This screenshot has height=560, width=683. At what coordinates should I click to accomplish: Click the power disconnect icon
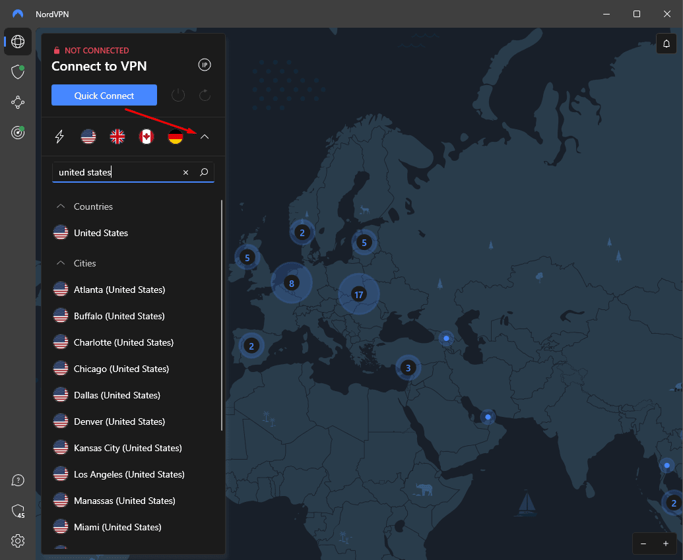(178, 95)
